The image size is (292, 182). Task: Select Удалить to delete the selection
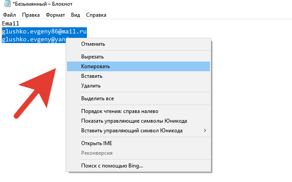click(x=91, y=86)
